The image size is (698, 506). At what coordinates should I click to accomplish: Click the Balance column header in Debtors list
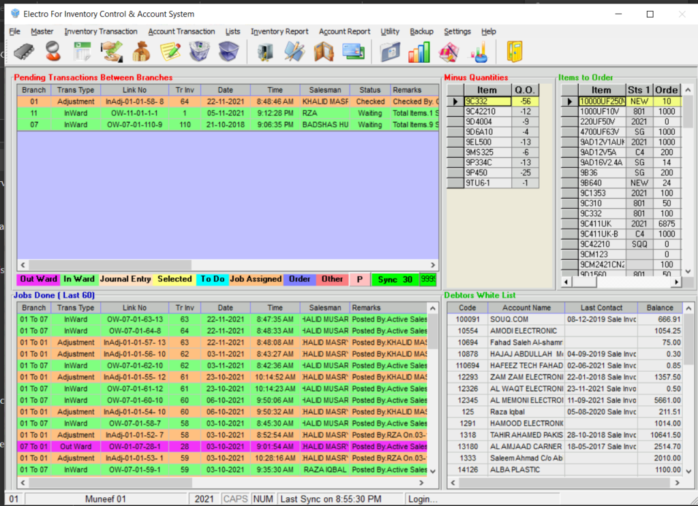[659, 308]
